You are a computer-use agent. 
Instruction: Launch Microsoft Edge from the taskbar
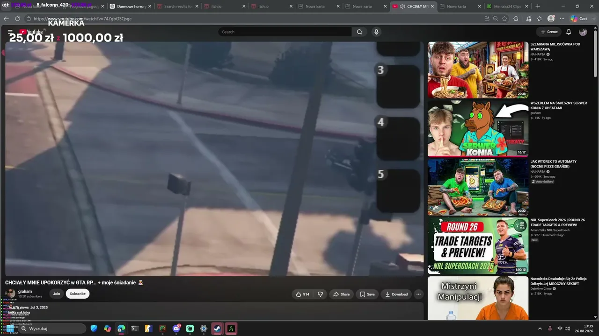[121, 329]
